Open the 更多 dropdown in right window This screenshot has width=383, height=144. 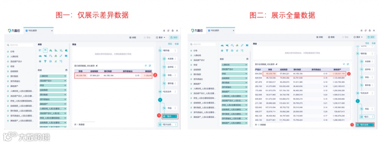358,37
